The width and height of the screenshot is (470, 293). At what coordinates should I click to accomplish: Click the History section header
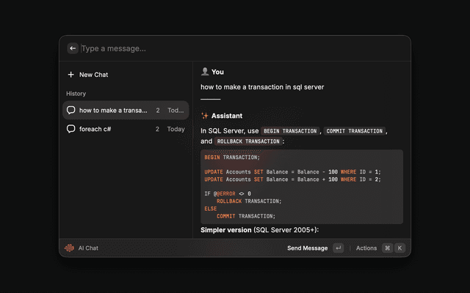76,94
